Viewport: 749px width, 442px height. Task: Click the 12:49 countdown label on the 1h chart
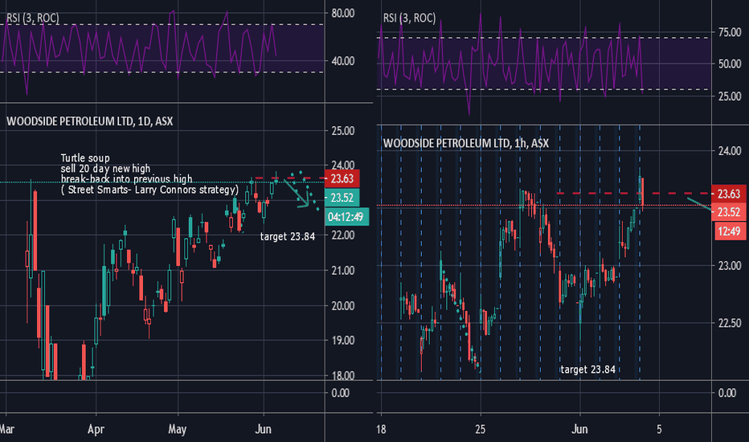729,231
